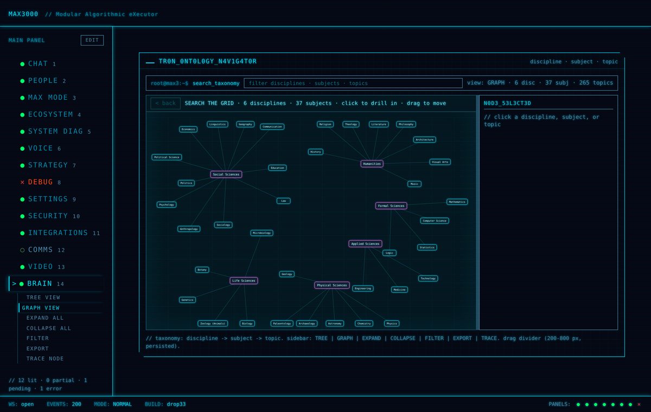
Task: Select the Economics subject node
Action: click(188, 130)
